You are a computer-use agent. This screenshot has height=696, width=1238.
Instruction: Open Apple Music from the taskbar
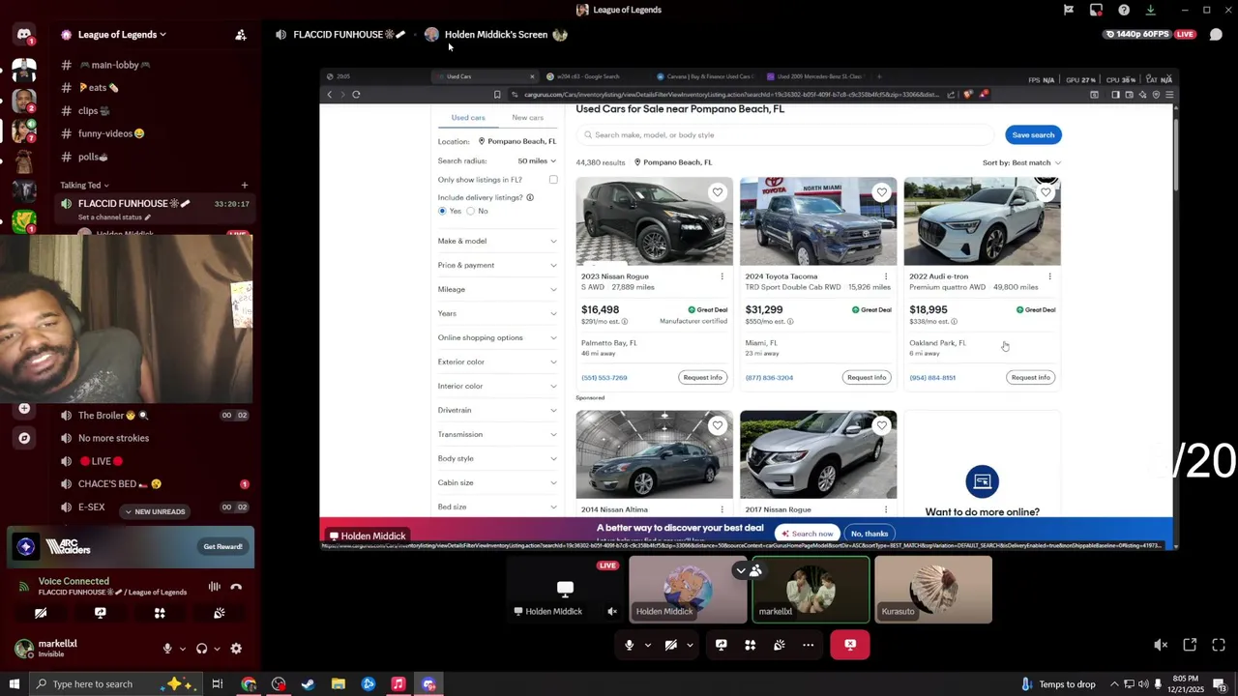[x=398, y=684]
